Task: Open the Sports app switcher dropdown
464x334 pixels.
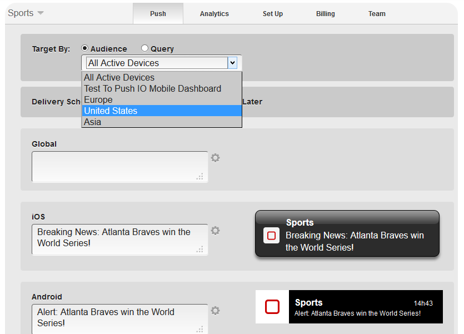Action: [26, 13]
